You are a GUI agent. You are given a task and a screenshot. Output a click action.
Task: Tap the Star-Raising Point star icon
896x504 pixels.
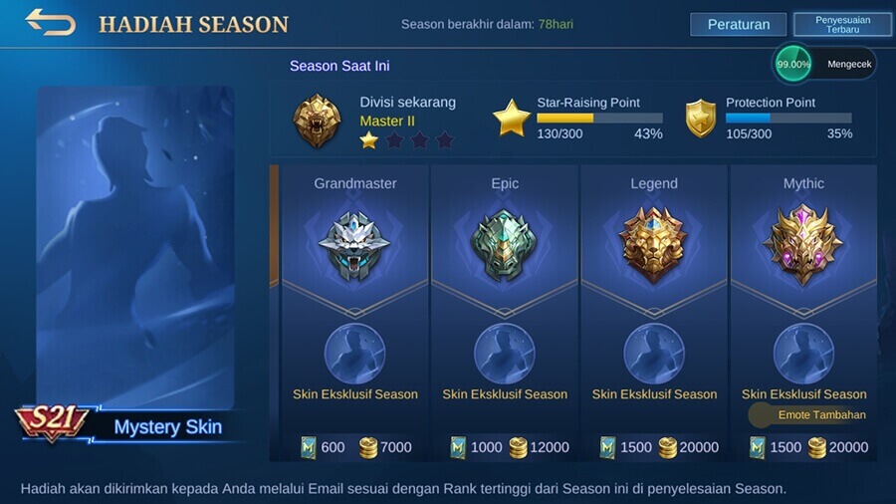coord(512,119)
